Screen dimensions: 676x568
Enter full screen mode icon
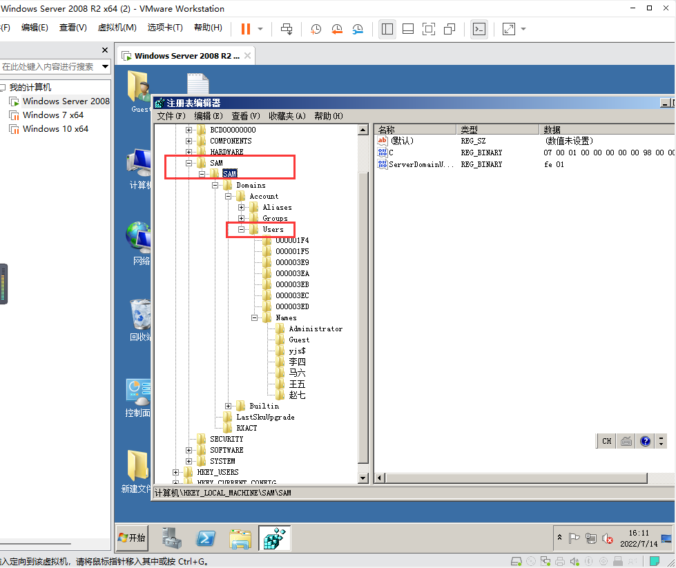[x=429, y=29]
